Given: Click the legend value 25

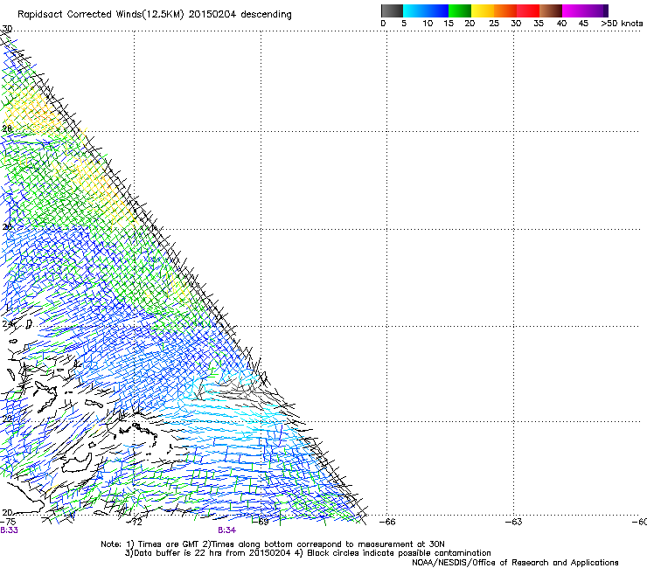Looking at the screenshot, I should pos(494,24).
